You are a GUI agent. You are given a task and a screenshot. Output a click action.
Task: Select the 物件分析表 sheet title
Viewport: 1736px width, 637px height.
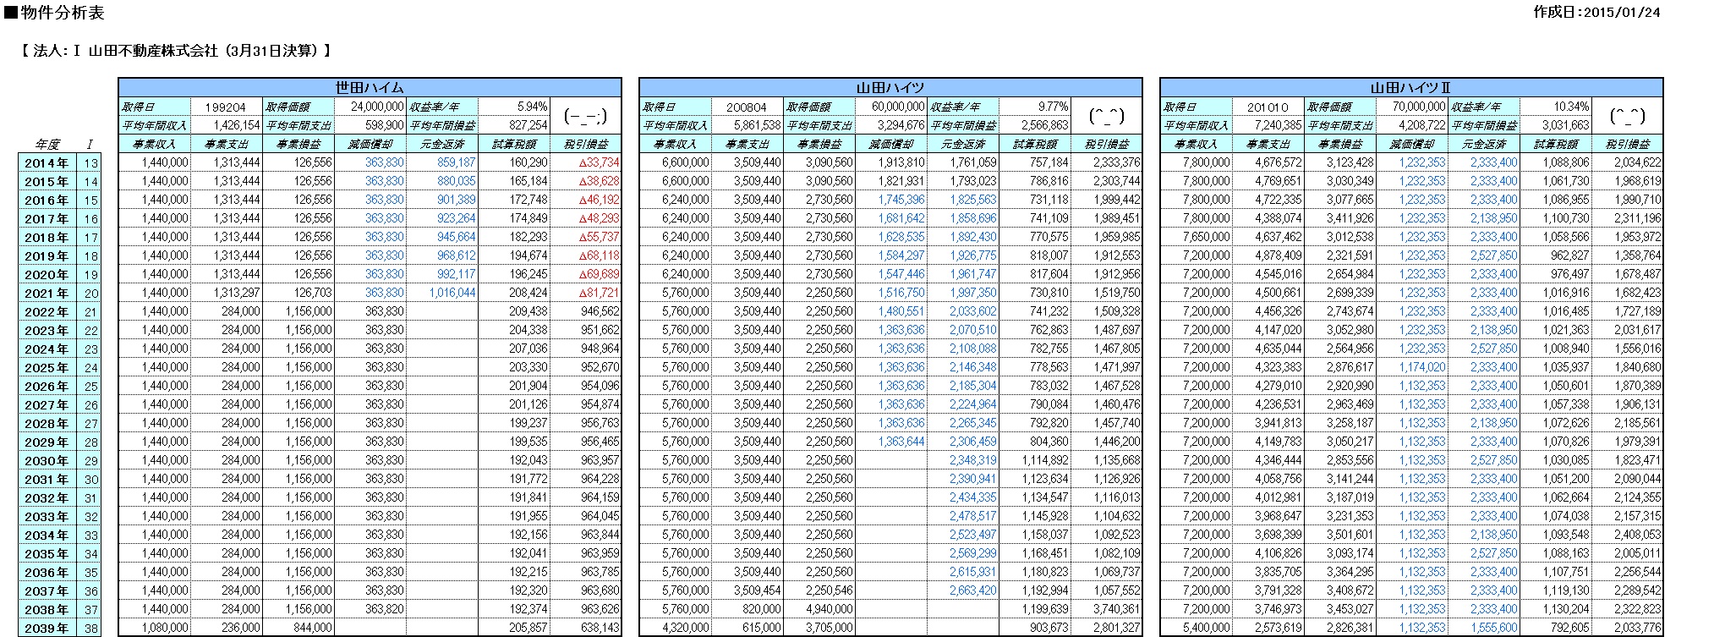[x=56, y=13]
